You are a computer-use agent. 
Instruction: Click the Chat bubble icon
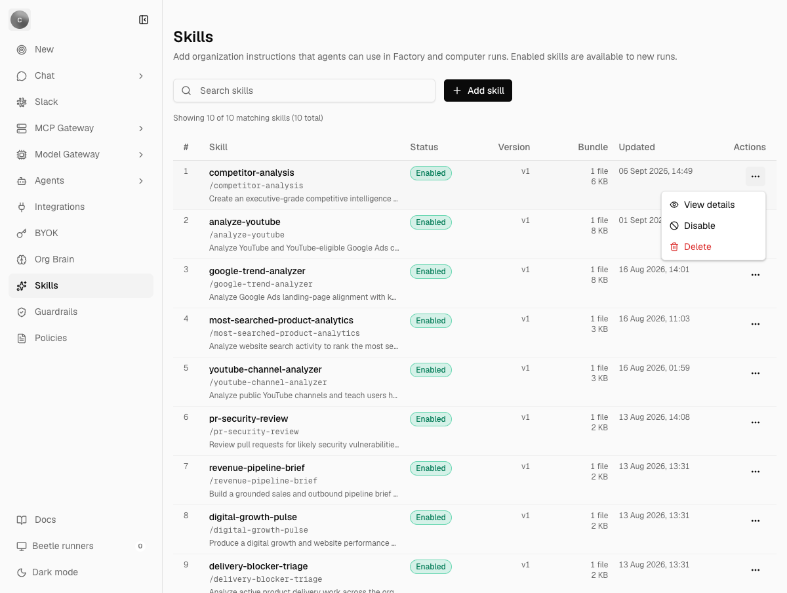[22, 75]
